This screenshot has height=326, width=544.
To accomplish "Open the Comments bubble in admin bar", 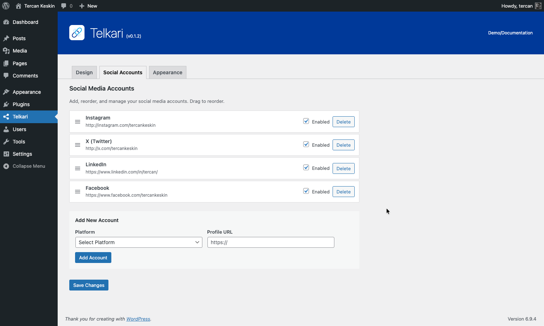I will [67, 6].
